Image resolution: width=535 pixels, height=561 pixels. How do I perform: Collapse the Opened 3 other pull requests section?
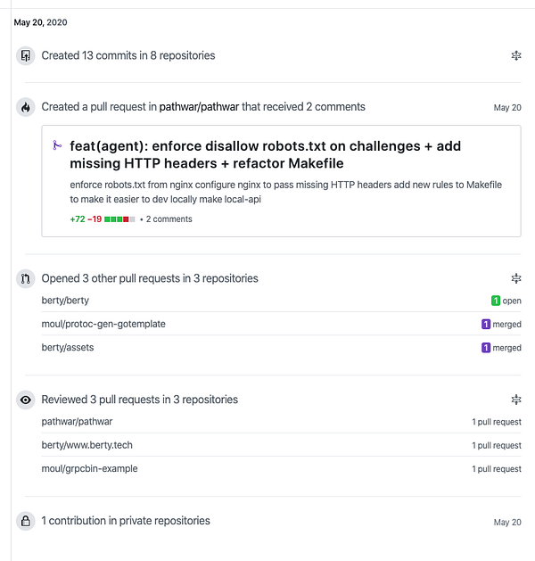point(515,279)
